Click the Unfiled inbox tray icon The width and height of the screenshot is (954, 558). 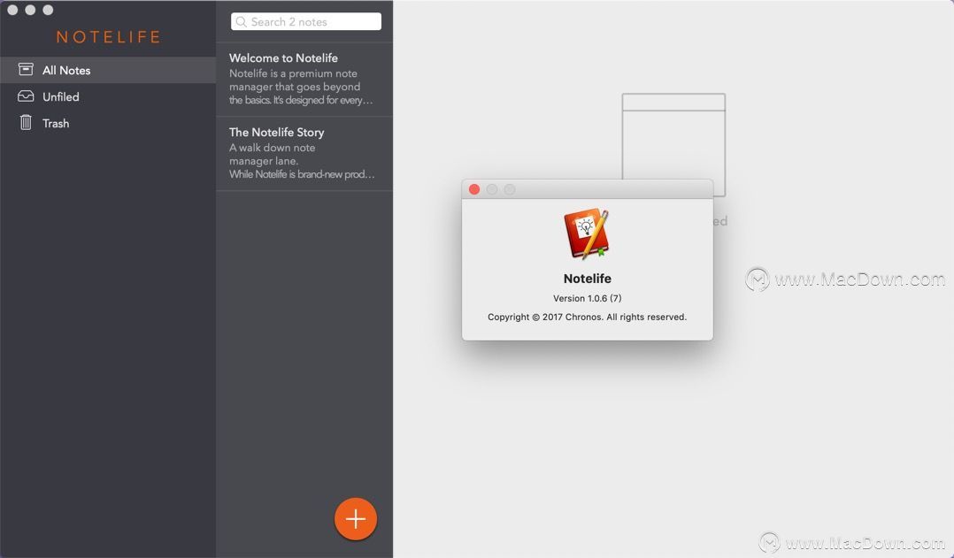click(26, 96)
